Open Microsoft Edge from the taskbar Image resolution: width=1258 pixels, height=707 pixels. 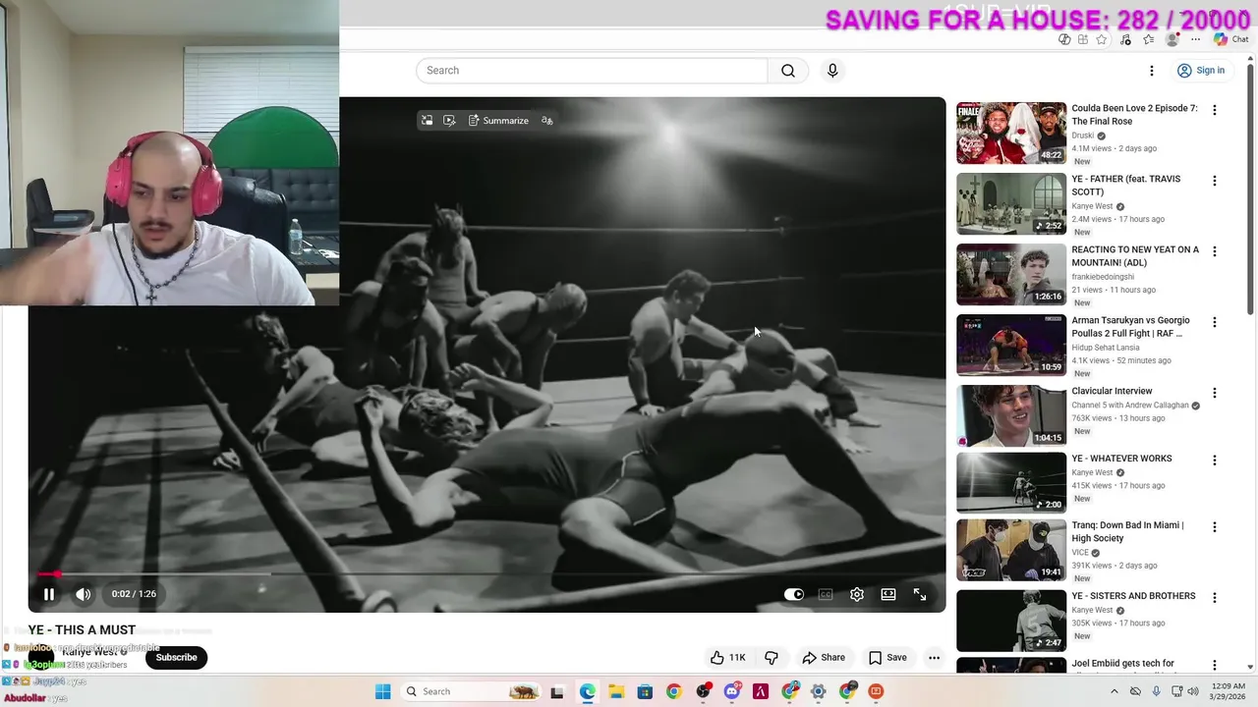coord(588,691)
